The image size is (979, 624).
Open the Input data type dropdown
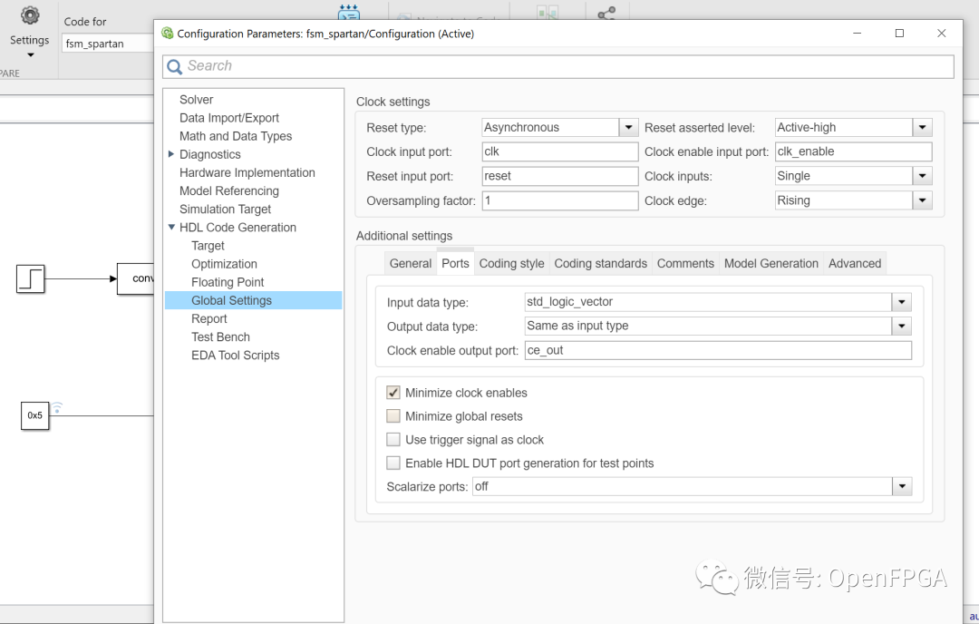tap(902, 302)
